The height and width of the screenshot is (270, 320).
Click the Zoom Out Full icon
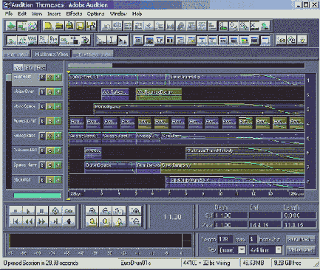tap(119, 211)
